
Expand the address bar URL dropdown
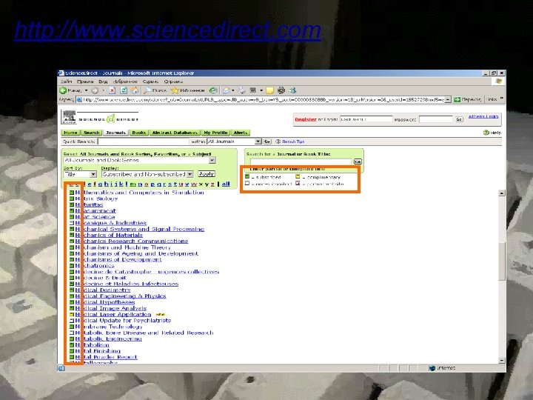pyautogui.click(x=448, y=100)
